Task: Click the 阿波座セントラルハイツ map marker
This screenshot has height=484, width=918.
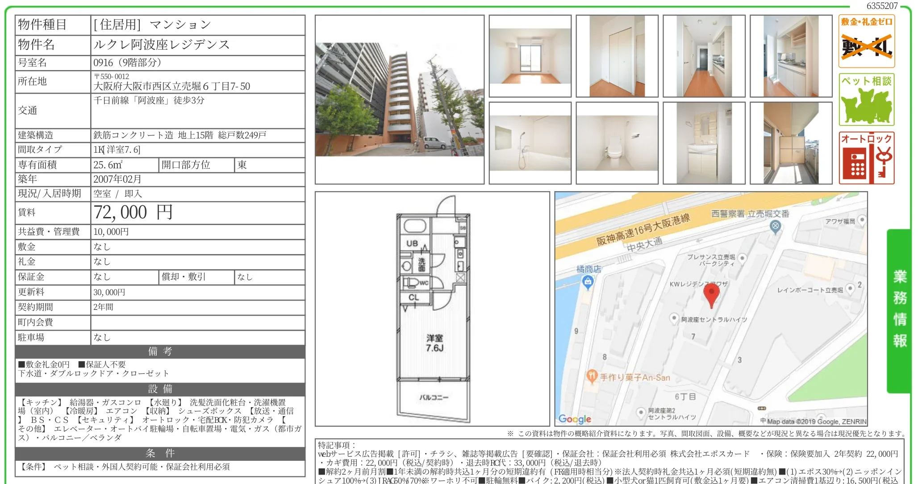Action: coord(674,318)
